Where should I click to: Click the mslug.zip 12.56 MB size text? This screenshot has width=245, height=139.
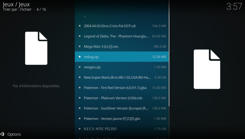pos(159,57)
